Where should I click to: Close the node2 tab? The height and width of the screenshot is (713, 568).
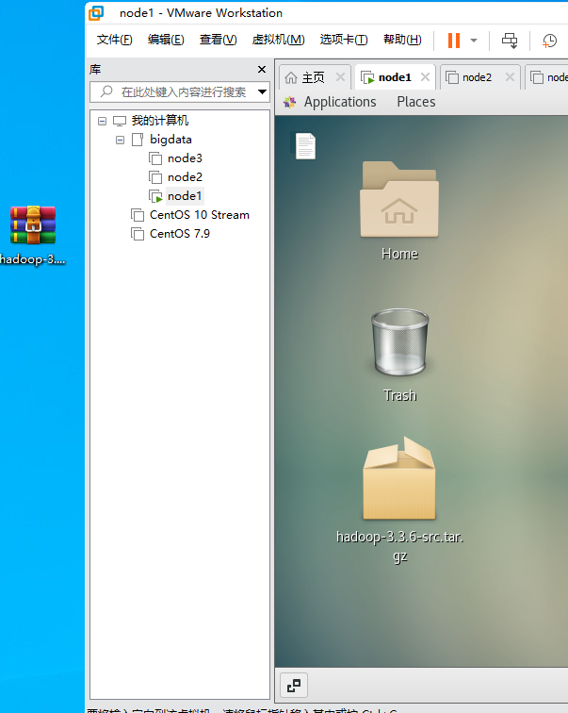click(510, 76)
